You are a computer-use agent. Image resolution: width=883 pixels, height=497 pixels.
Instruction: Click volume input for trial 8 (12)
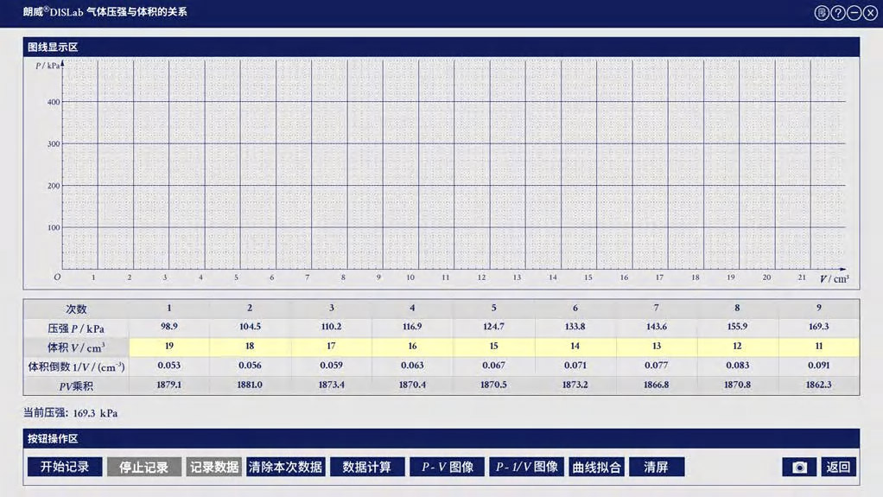click(x=737, y=347)
